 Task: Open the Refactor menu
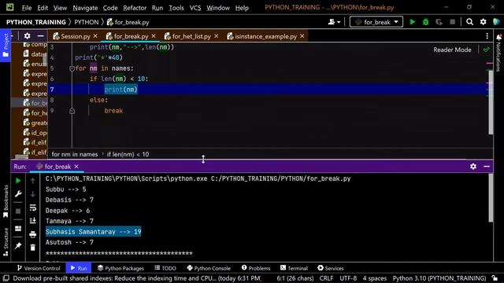[x=135, y=8]
